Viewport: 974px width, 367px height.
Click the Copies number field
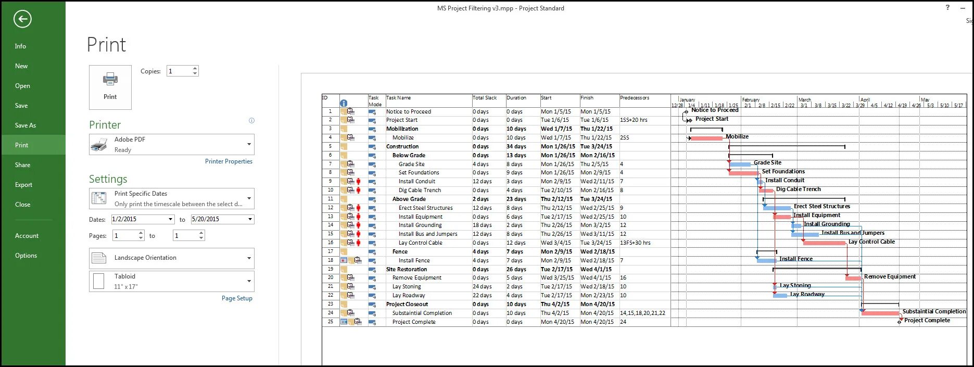(x=179, y=71)
